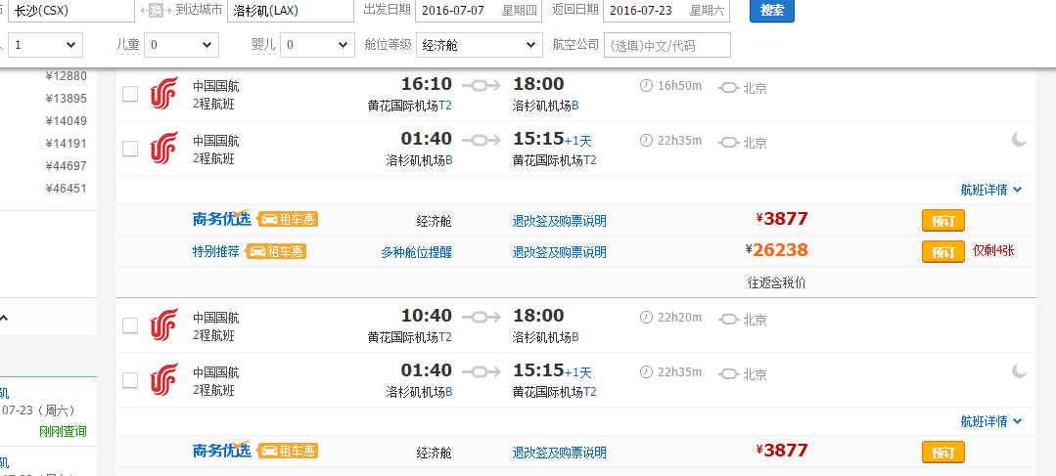Image resolution: width=1056 pixels, height=476 pixels.
Task: Click 刚刚查询 in search history
Action: pos(64,432)
